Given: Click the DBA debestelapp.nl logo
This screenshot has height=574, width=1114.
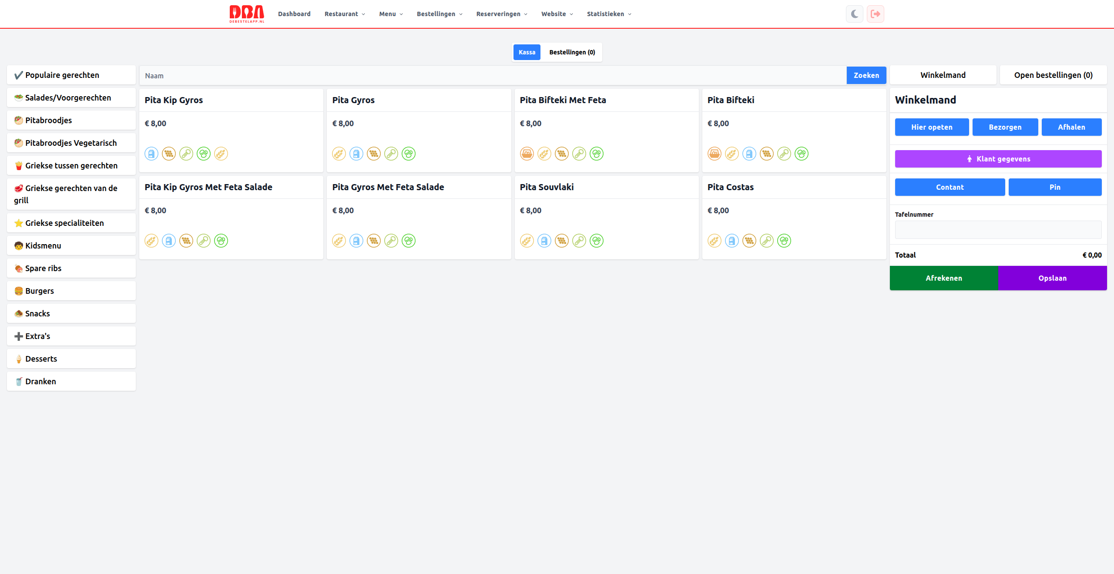Looking at the screenshot, I should point(247,14).
